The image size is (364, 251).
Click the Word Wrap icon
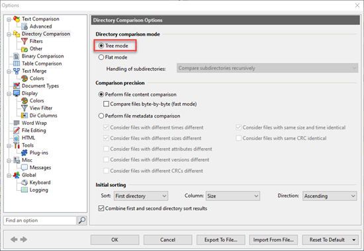click(17, 123)
